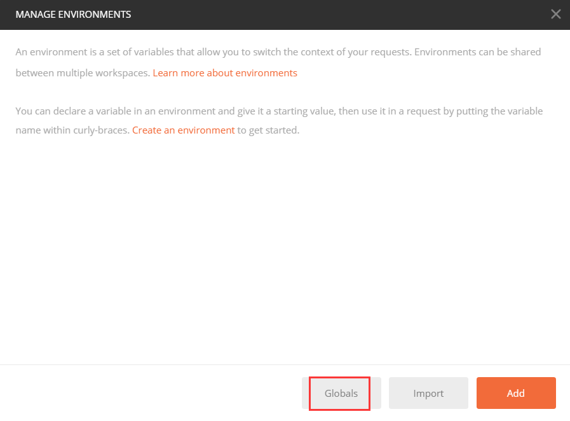Click the words 'between multiple workspaces.'
This screenshot has width=570, height=421.
pyautogui.click(x=83, y=72)
